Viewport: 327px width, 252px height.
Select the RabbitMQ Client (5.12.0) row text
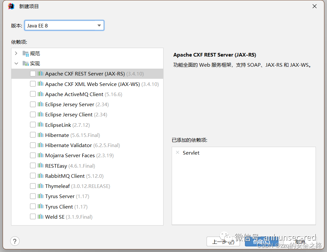click(74, 176)
